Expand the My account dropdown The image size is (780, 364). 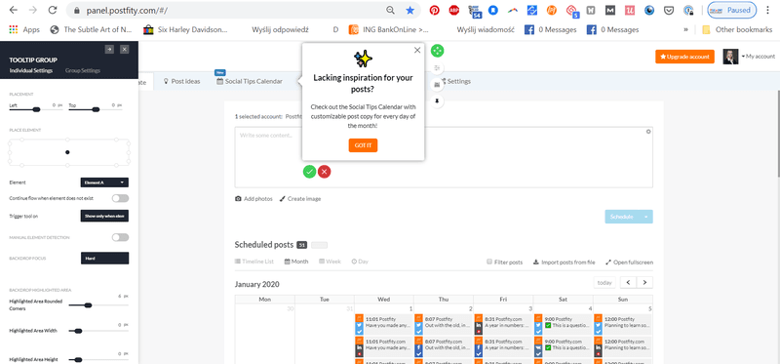(x=759, y=57)
